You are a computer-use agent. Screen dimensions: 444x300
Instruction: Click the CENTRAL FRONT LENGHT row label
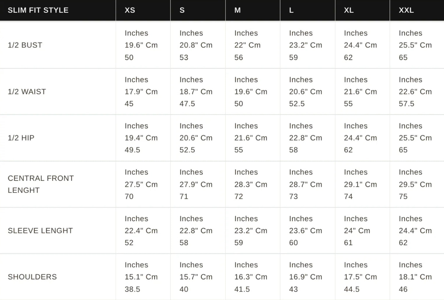point(41,184)
